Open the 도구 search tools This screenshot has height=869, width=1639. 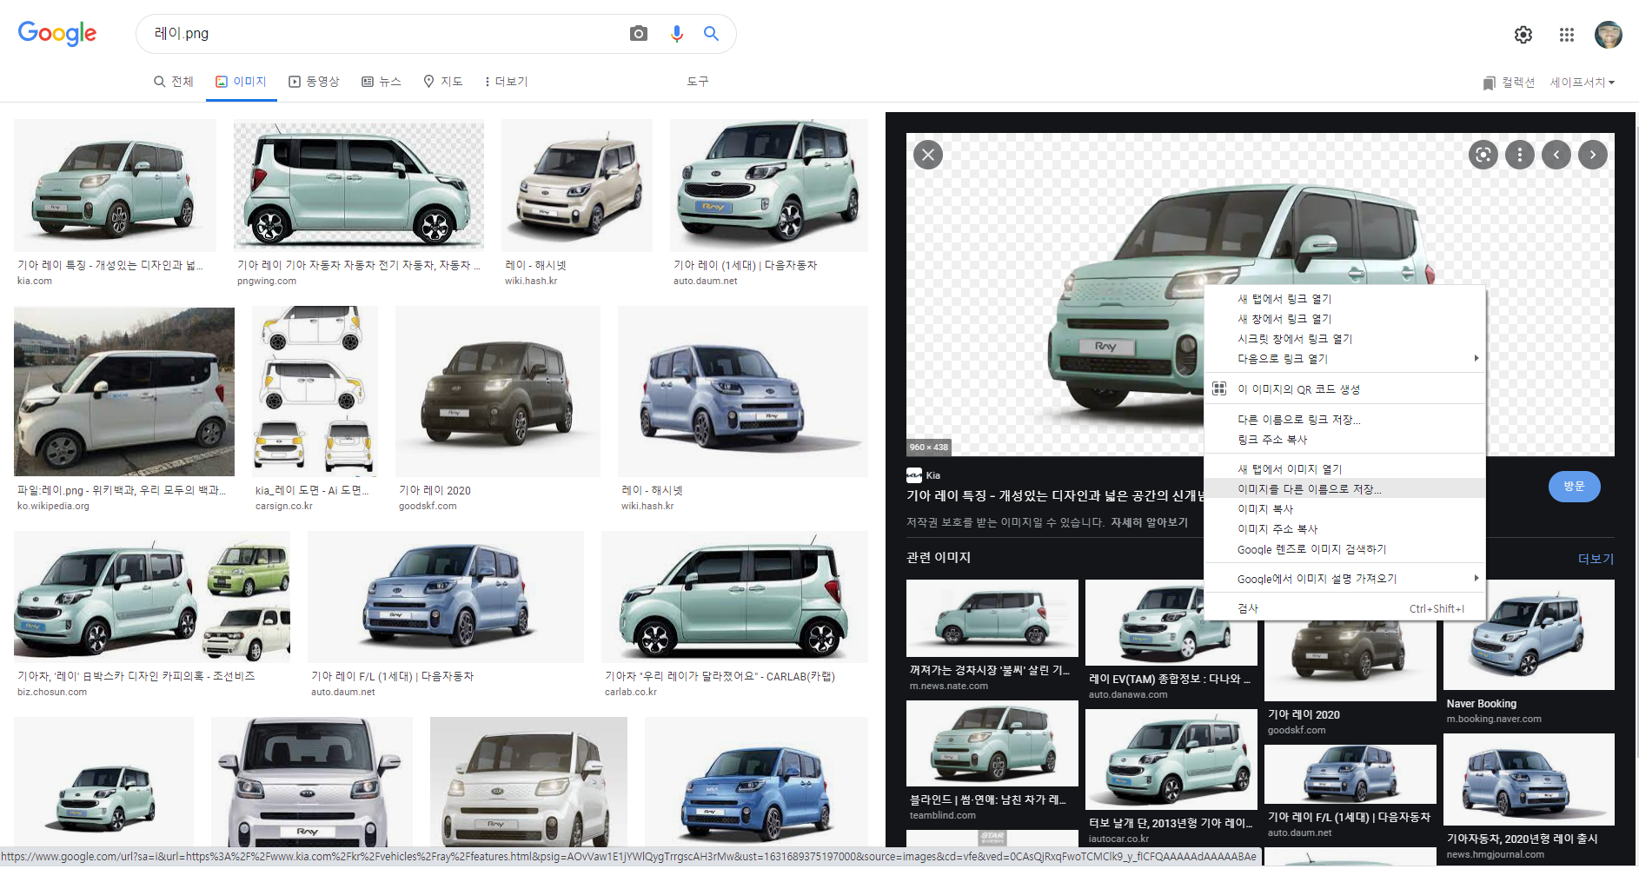698,82
